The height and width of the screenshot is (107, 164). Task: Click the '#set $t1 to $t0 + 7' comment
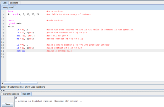click(x=59, y=36)
